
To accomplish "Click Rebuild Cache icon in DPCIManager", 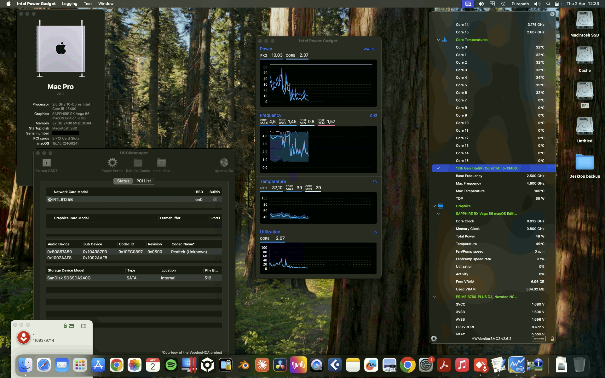I will coord(138,163).
